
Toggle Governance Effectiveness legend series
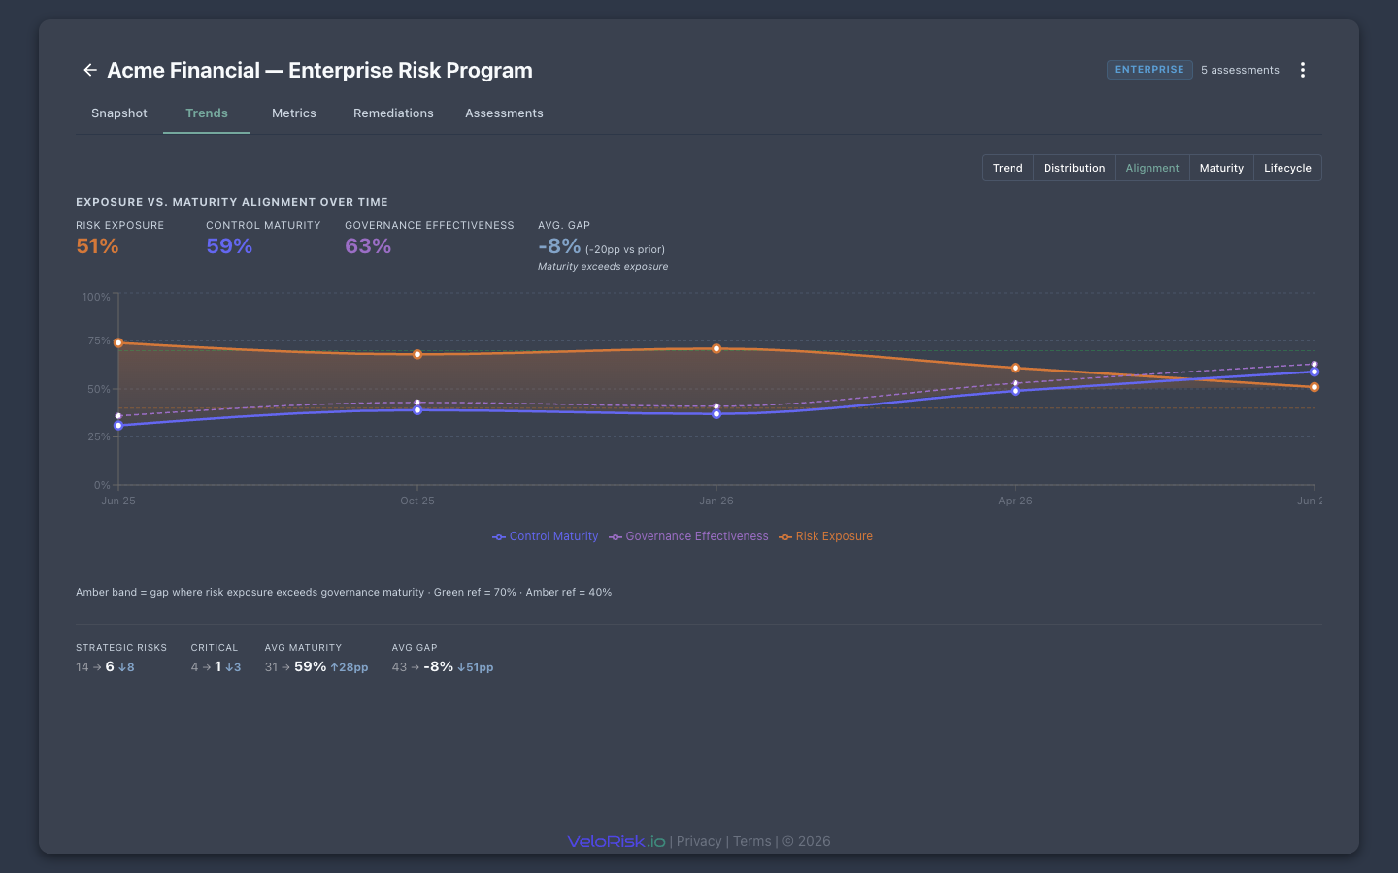coord(688,536)
